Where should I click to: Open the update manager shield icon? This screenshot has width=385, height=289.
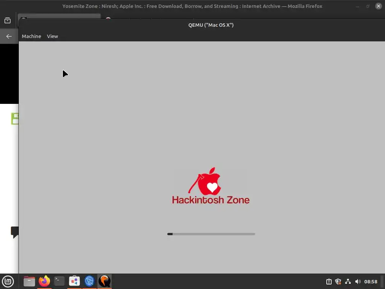click(338, 281)
